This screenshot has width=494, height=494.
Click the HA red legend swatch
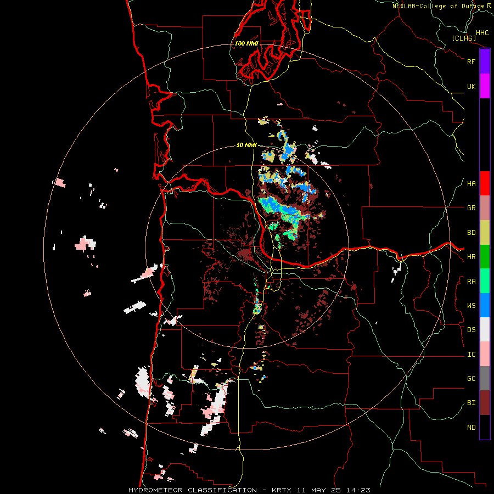click(x=485, y=183)
